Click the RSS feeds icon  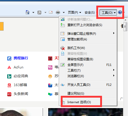tap(39, 13)
